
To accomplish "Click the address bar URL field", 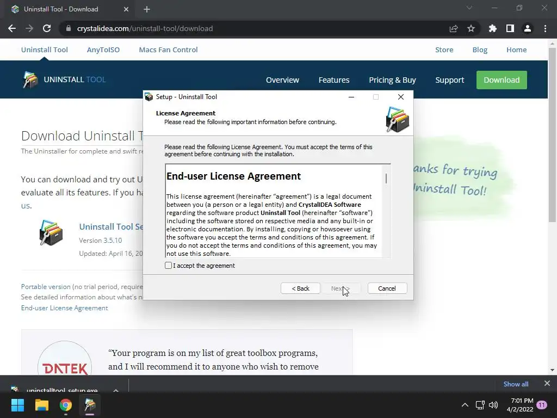I will click(x=256, y=28).
